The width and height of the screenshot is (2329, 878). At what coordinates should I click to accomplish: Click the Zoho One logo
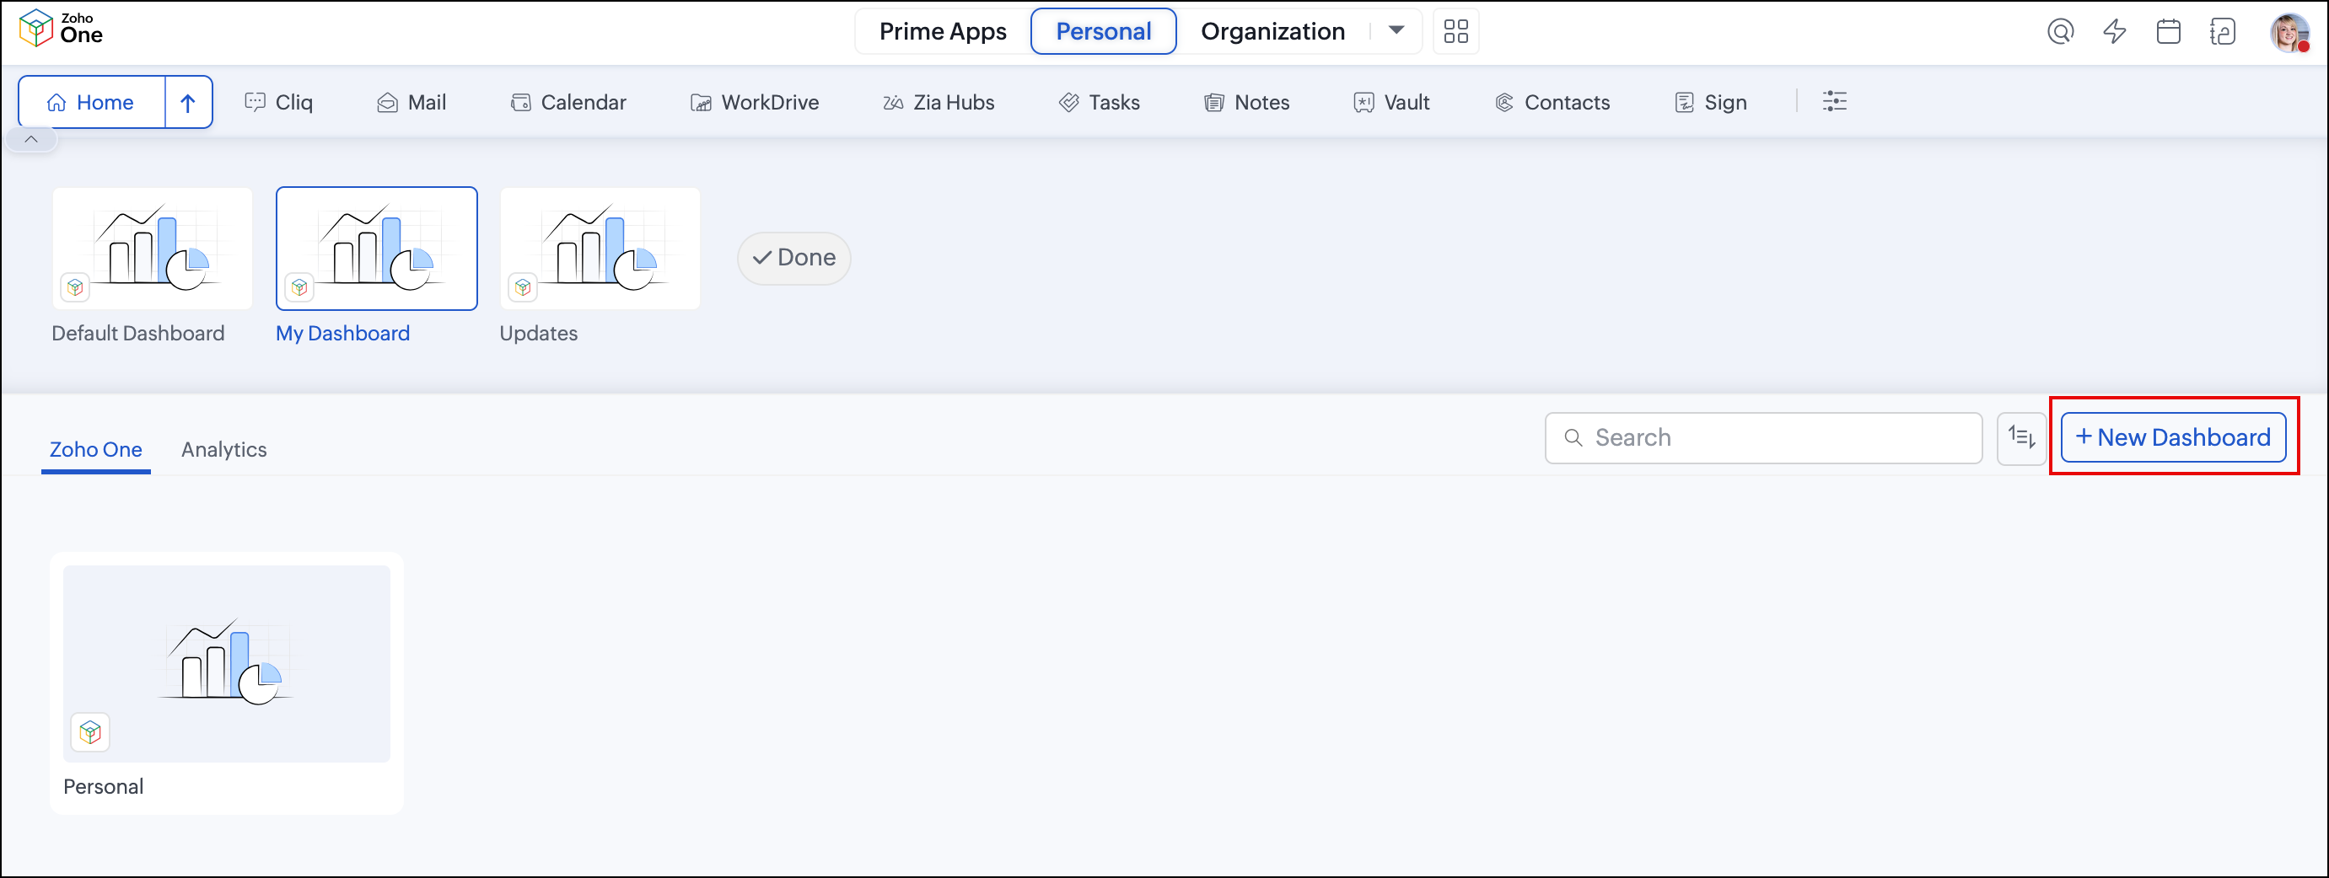61,29
